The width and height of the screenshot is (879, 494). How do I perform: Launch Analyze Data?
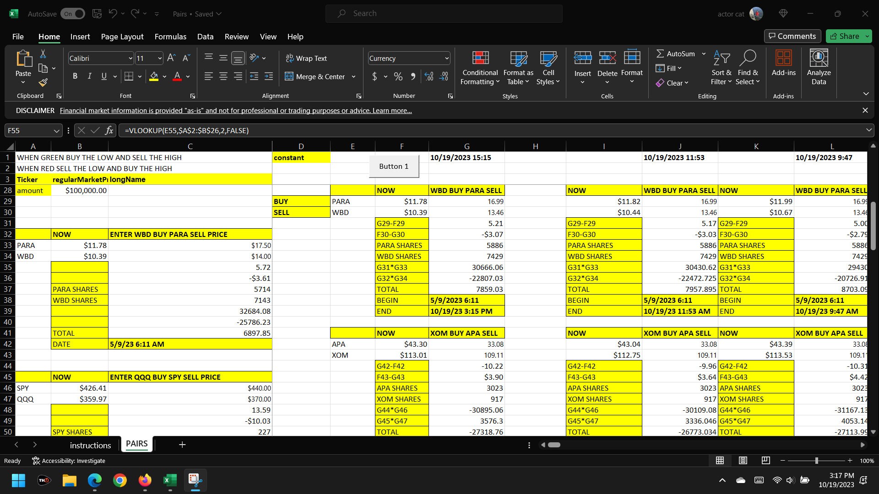[x=819, y=68]
